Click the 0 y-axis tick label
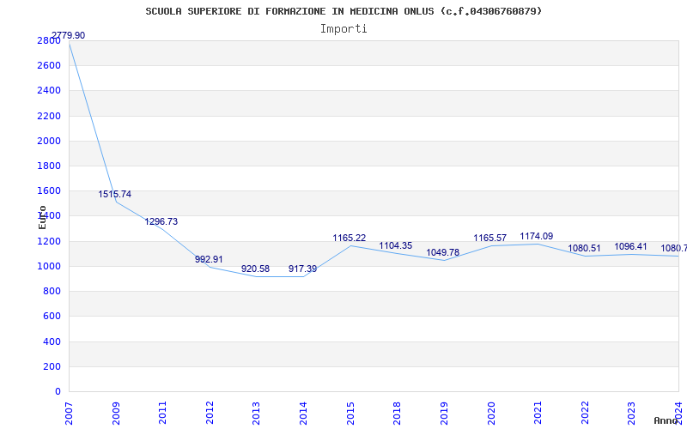687x429 pixels. (58, 391)
